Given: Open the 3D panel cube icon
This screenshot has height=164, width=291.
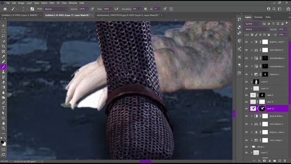Looking at the screenshot, I should (240, 41).
